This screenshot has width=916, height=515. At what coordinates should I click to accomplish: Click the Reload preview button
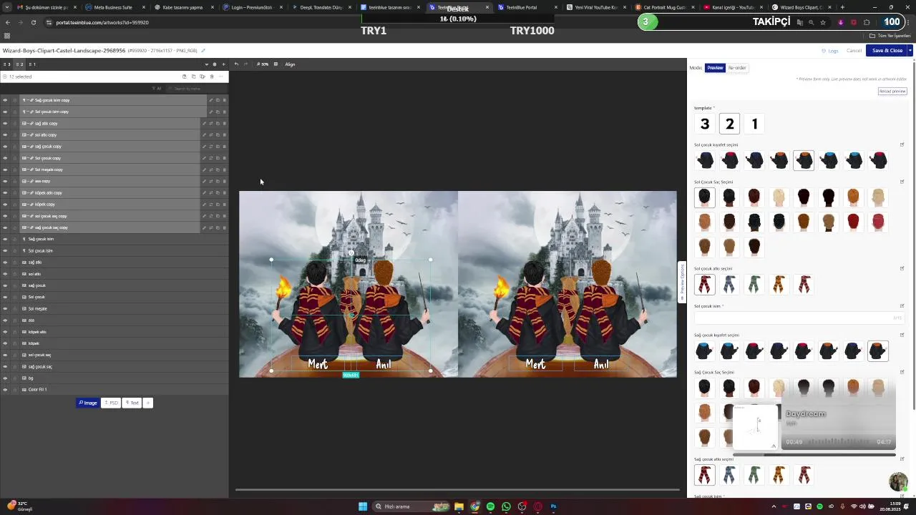[x=892, y=92]
